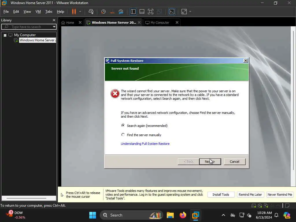Revert the virtual machine to its snapshot

112,12
